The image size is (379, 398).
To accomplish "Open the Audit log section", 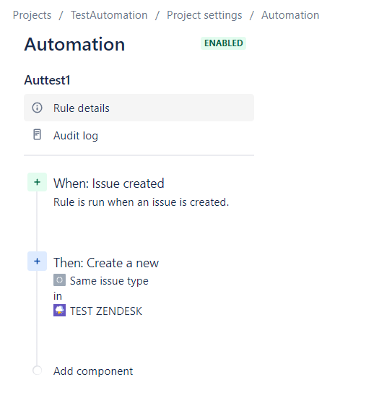I will 139,135.
